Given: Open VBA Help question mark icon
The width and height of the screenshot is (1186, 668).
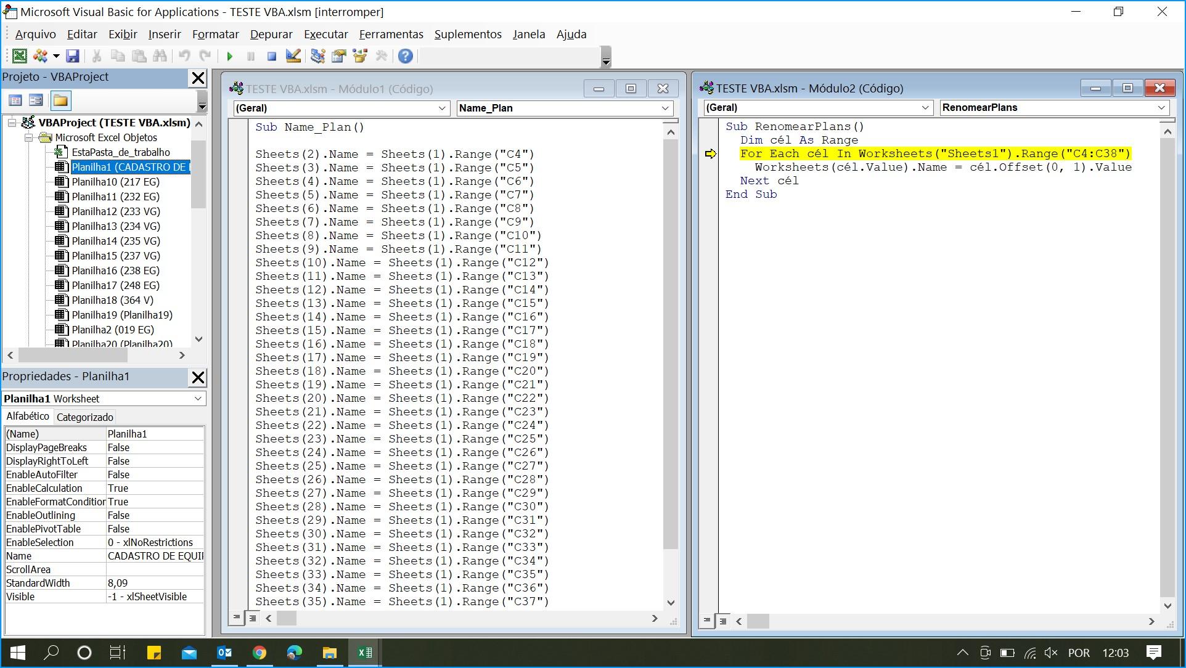Looking at the screenshot, I should (406, 56).
